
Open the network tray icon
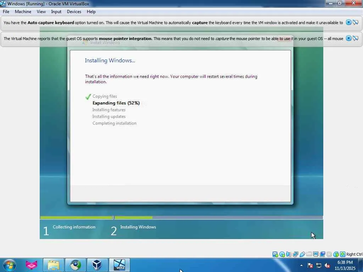(x=319, y=266)
